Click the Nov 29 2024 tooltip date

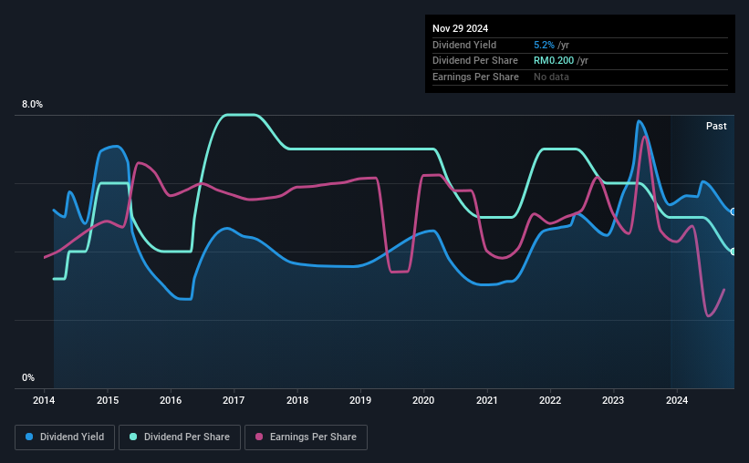pos(460,28)
